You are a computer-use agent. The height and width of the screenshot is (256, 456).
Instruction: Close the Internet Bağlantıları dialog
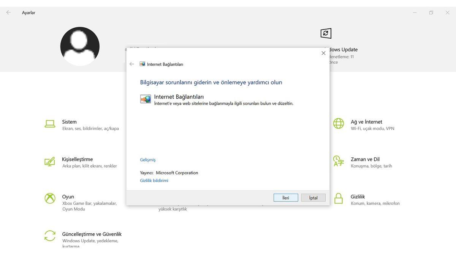(323, 53)
